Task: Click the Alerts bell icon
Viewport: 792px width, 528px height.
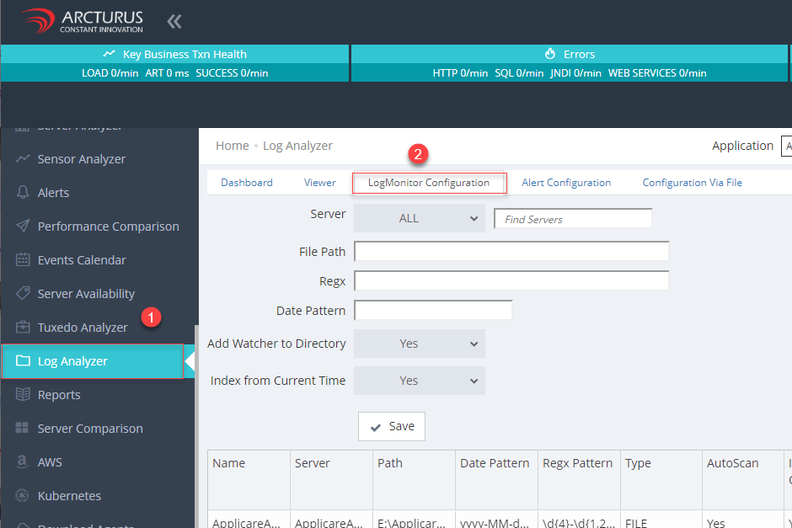Action: point(23,193)
